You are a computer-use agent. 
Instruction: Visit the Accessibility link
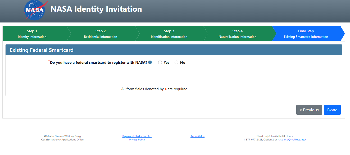coord(197,136)
